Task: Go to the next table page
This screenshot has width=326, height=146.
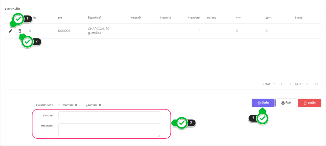Action: coord(307,84)
